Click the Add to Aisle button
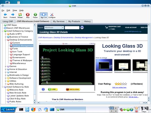 pyautogui.click(x=73, y=89)
